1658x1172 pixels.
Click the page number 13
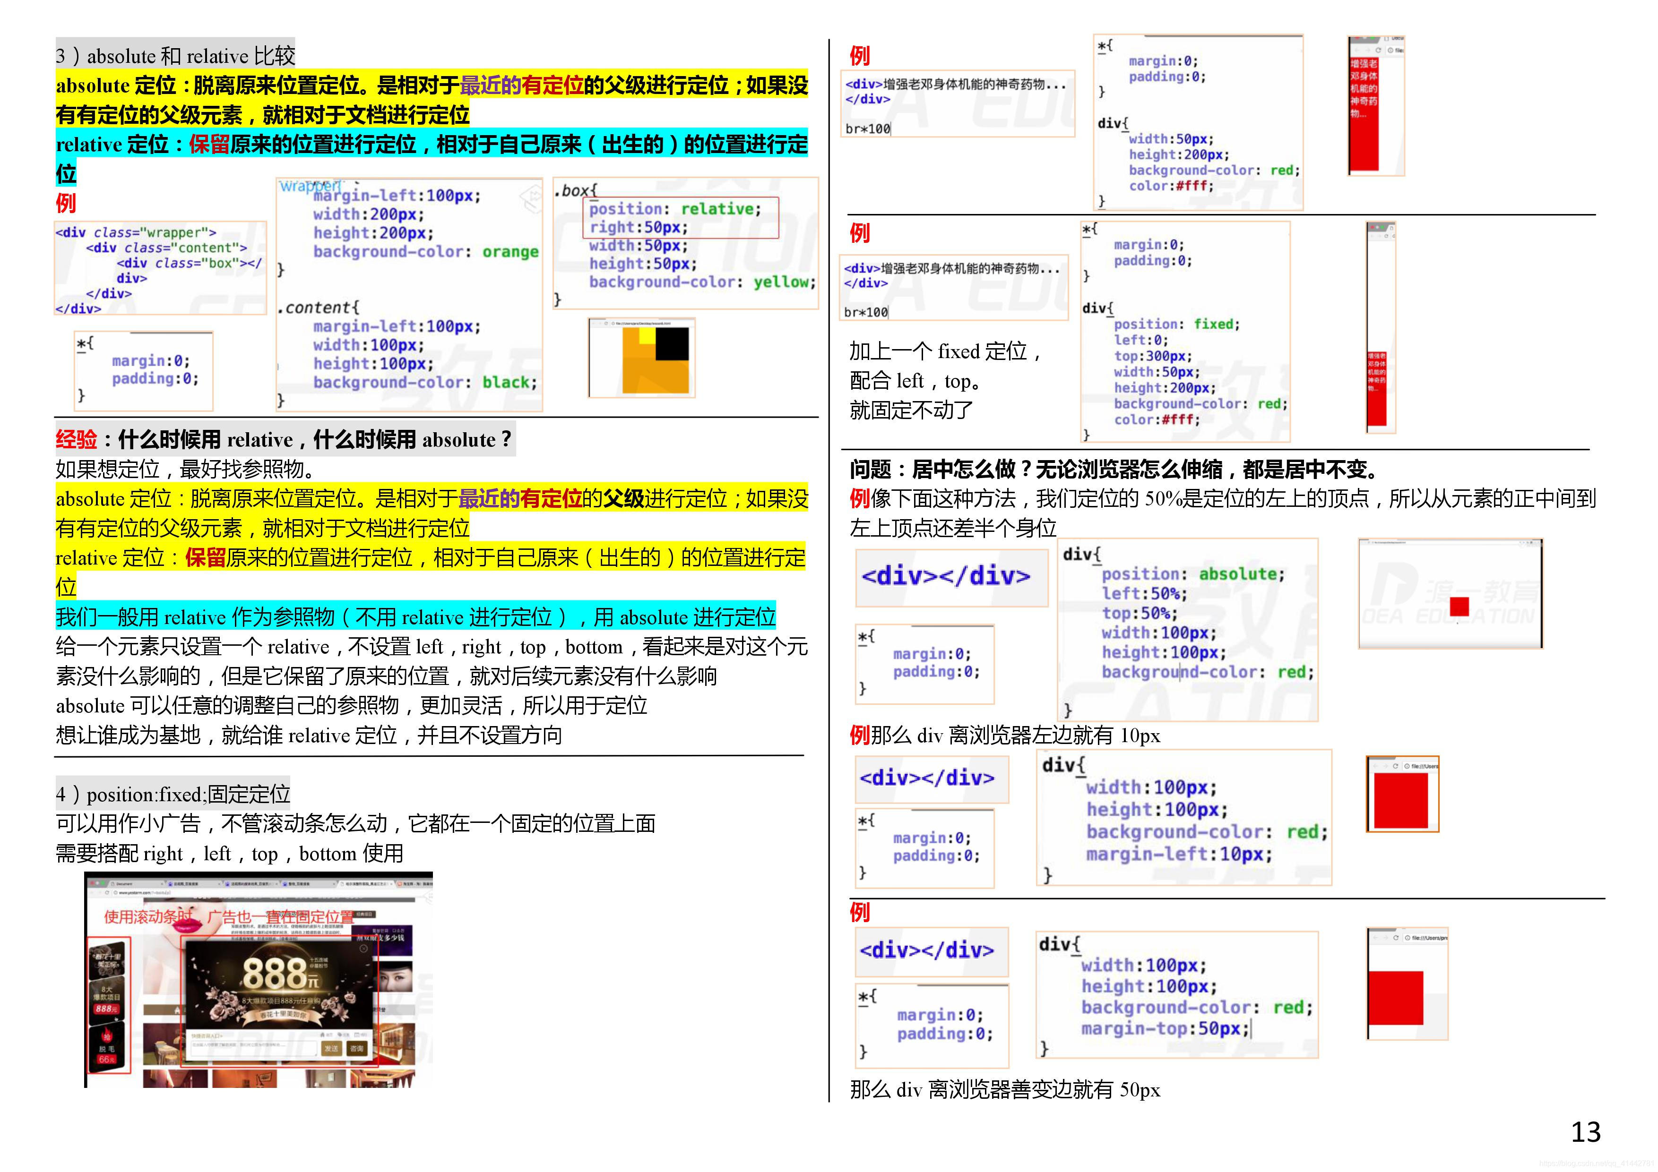(x=1586, y=1131)
